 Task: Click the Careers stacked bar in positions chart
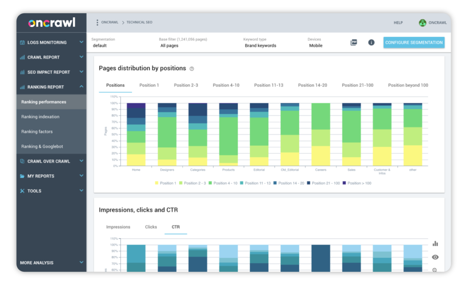click(321, 135)
